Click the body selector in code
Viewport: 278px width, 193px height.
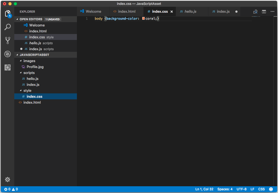tap(99, 18)
